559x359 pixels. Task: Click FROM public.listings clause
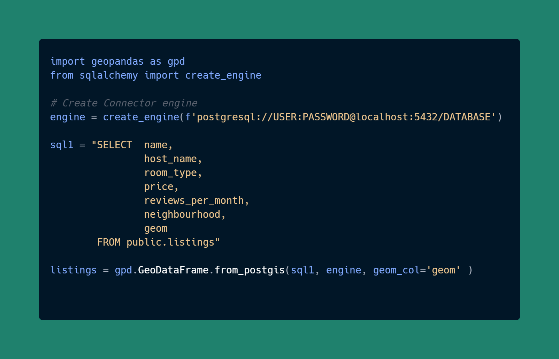156,242
